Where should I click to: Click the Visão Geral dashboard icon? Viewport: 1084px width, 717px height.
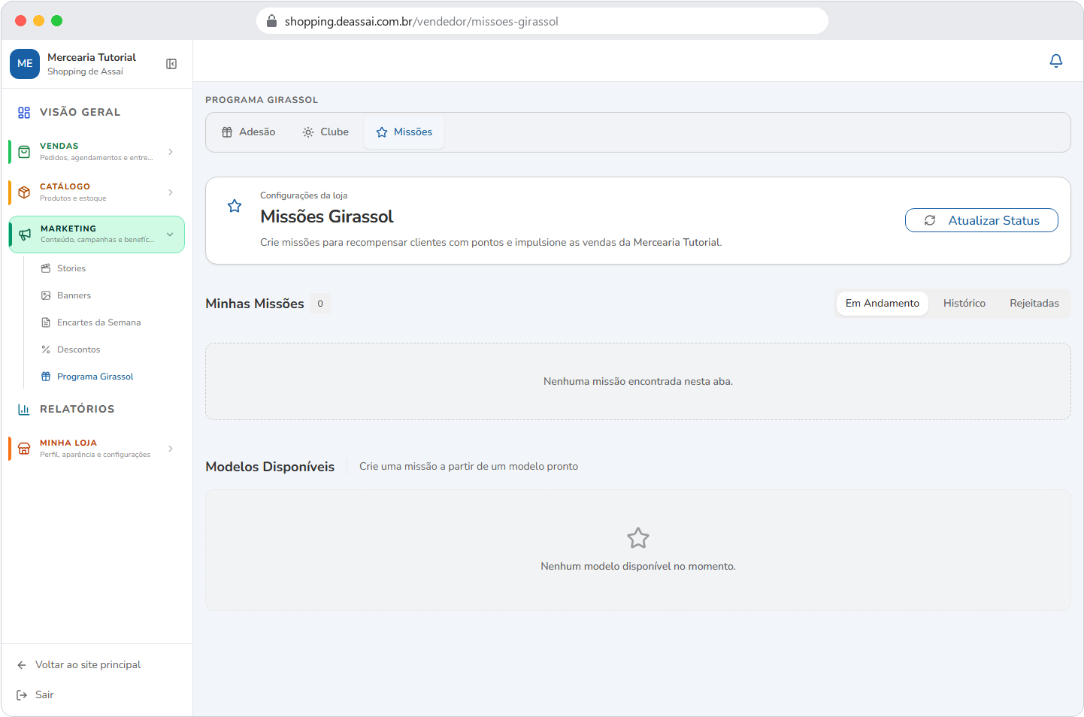(24, 112)
